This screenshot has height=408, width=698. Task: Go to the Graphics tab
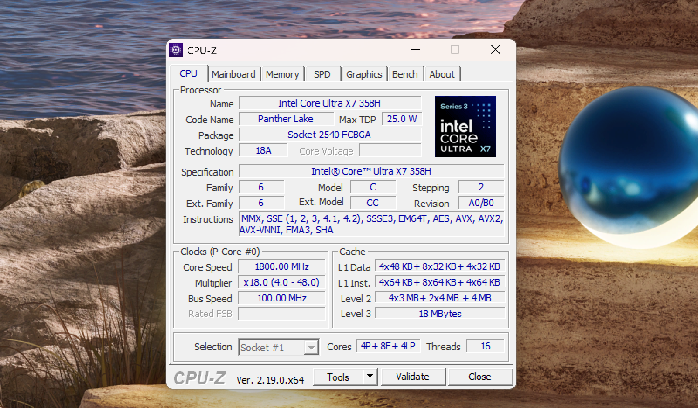(364, 74)
